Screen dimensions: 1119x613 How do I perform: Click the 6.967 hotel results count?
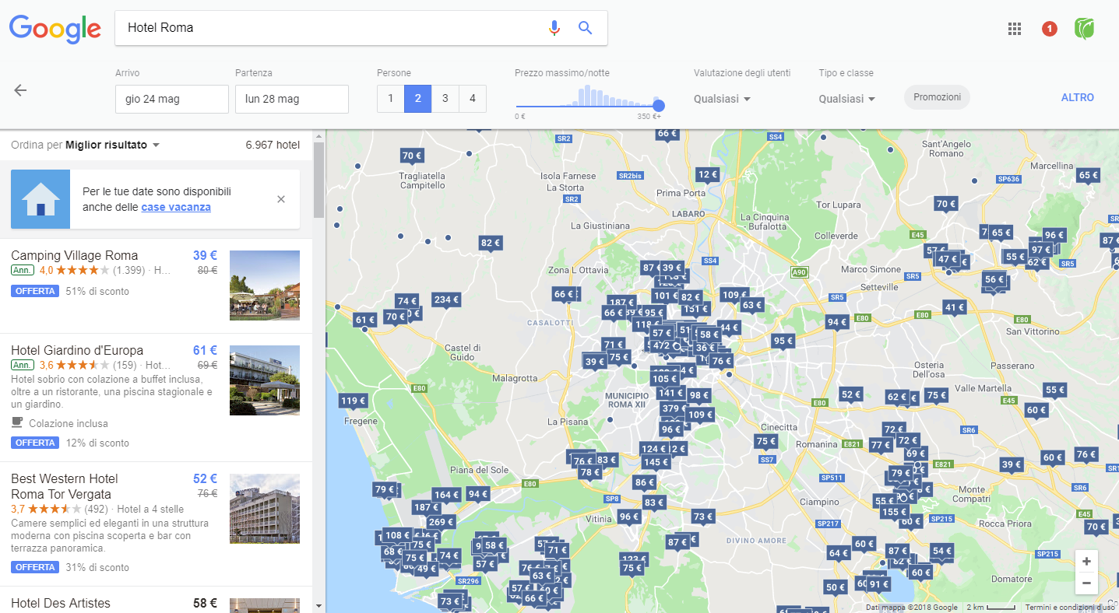pyautogui.click(x=273, y=145)
